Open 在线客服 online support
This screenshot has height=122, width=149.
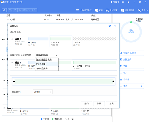(x=115, y=2)
